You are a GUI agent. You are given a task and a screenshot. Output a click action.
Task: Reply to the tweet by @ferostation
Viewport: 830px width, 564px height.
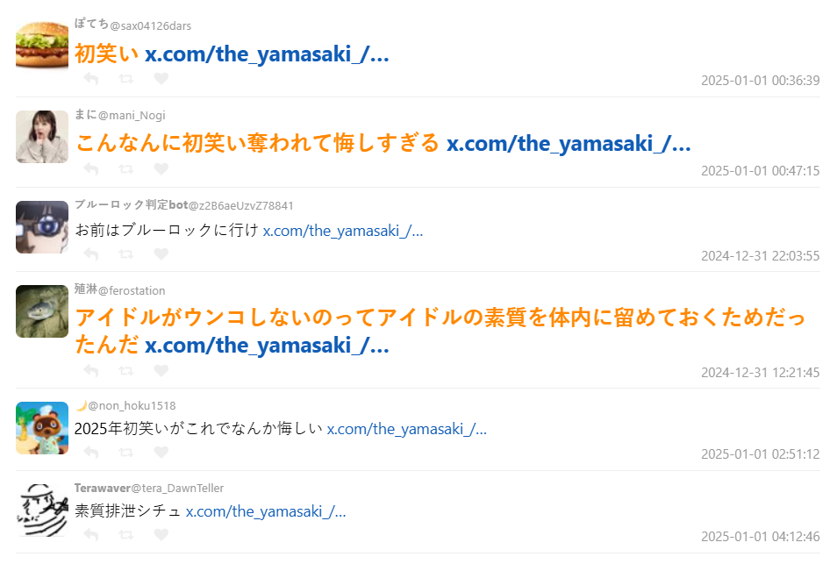click(x=91, y=371)
